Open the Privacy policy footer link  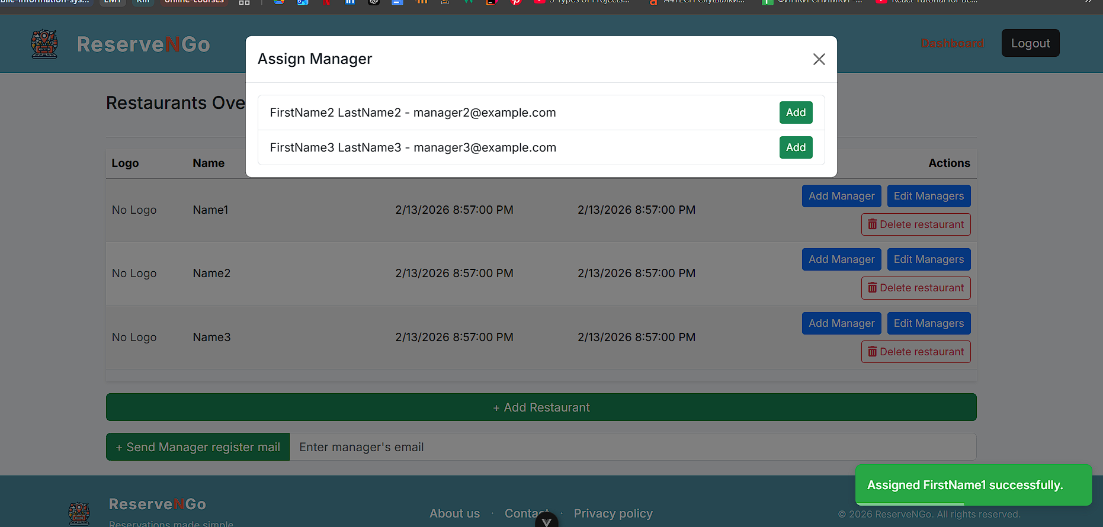(x=613, y=513)
